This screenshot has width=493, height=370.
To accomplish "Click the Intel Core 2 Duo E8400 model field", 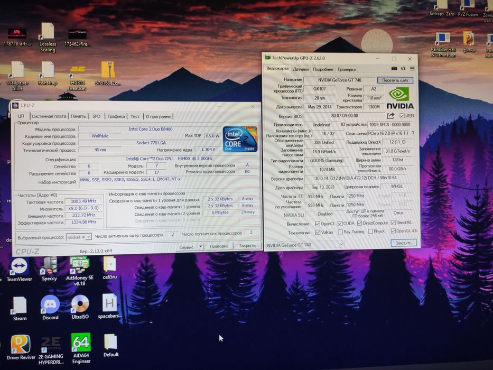I will pos(150,129).
